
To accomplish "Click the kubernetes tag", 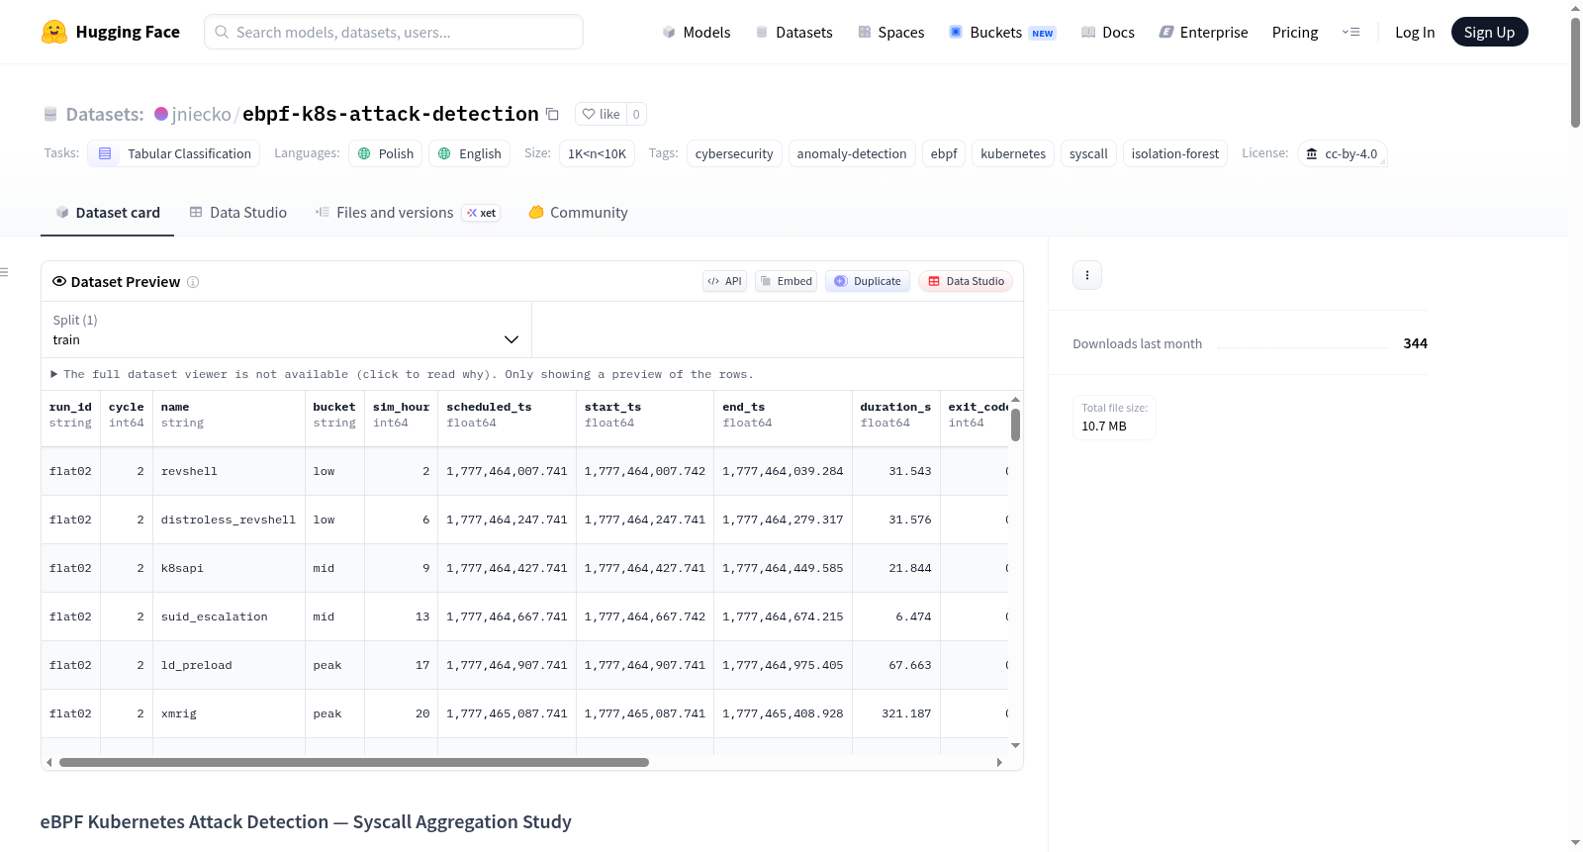I will click(x=1013, y=153).
